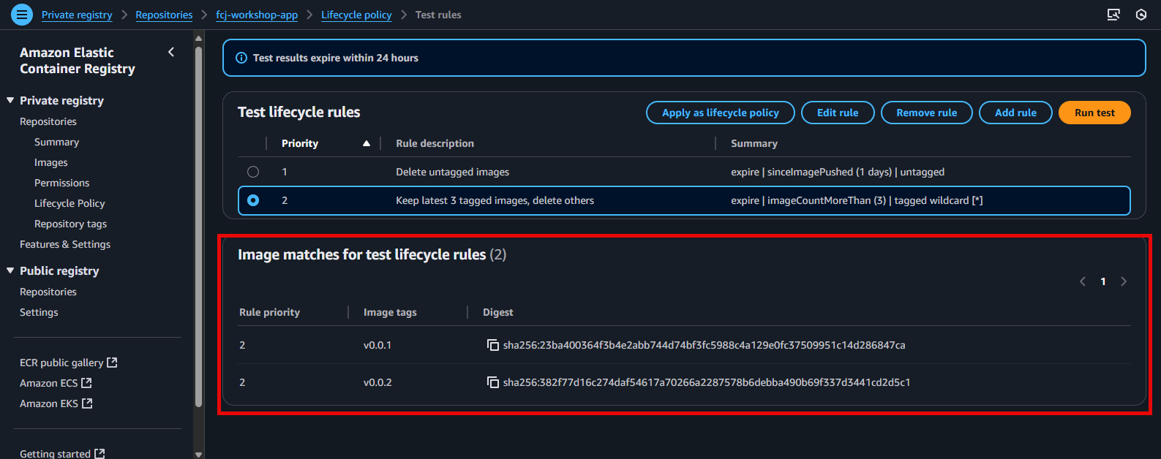Screen dimensions: 1161x459
Task: Click fcj-workshop-app breadcrumb
Action: [257, 15]
